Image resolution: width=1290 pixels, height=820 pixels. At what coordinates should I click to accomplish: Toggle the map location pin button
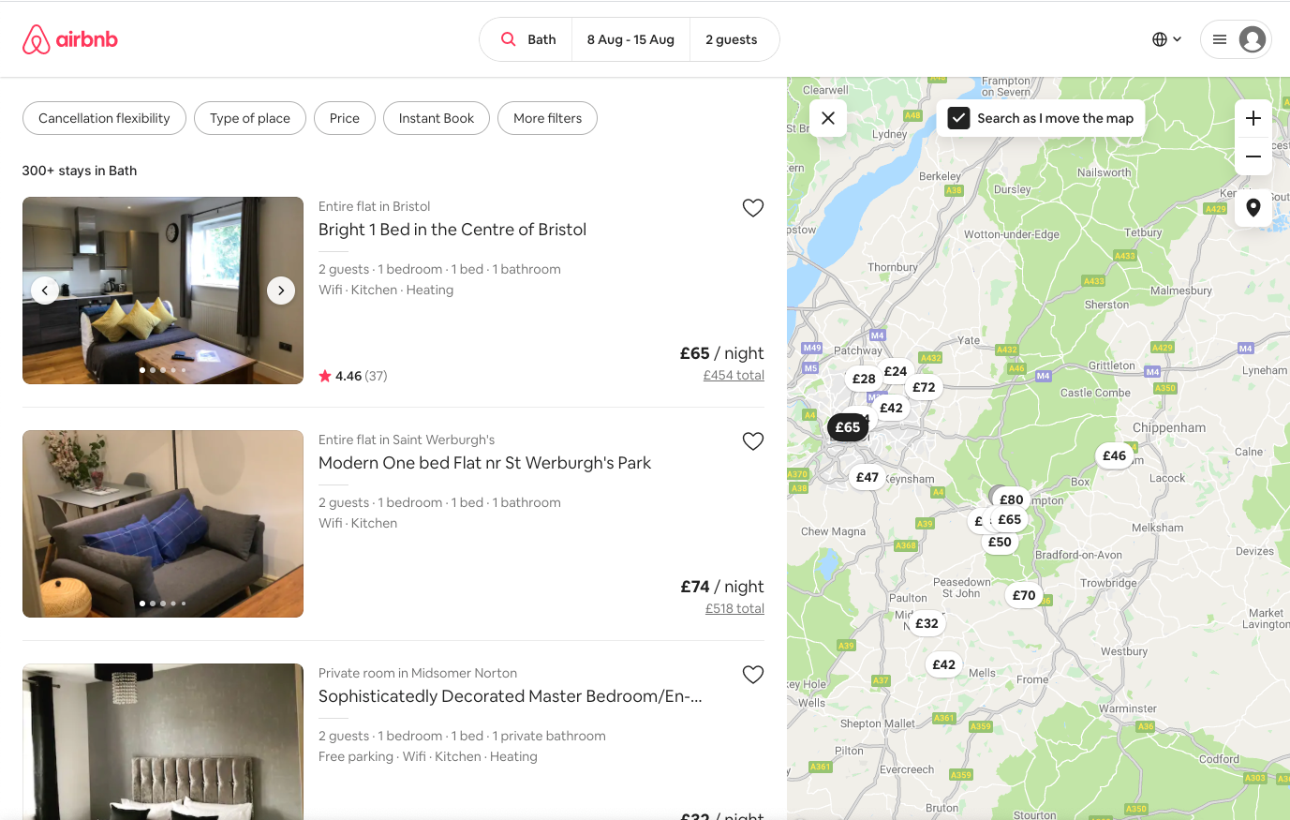(1253, 208)
